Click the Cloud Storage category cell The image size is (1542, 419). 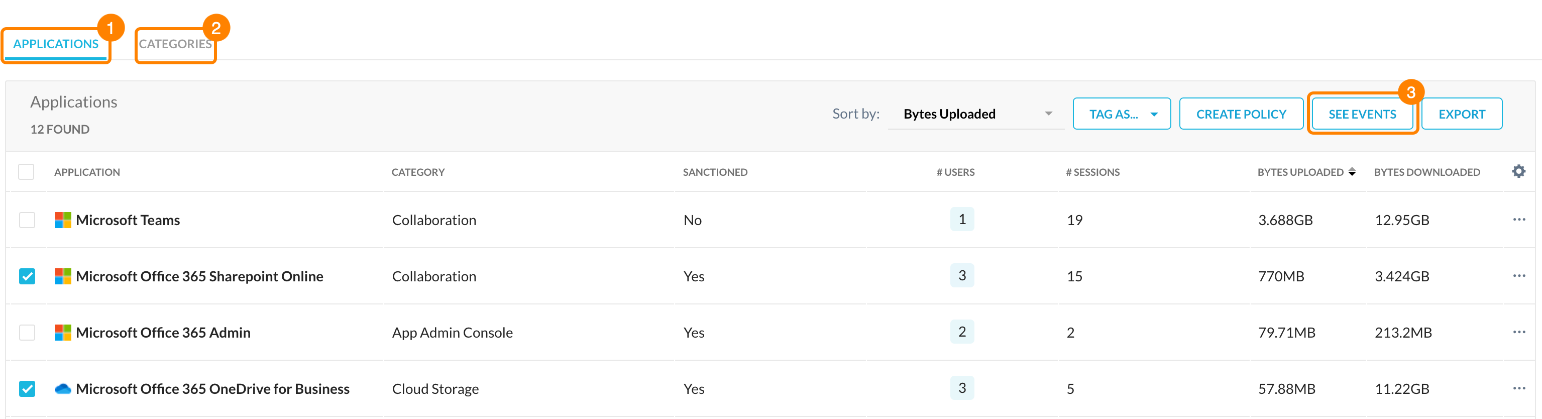435,389
